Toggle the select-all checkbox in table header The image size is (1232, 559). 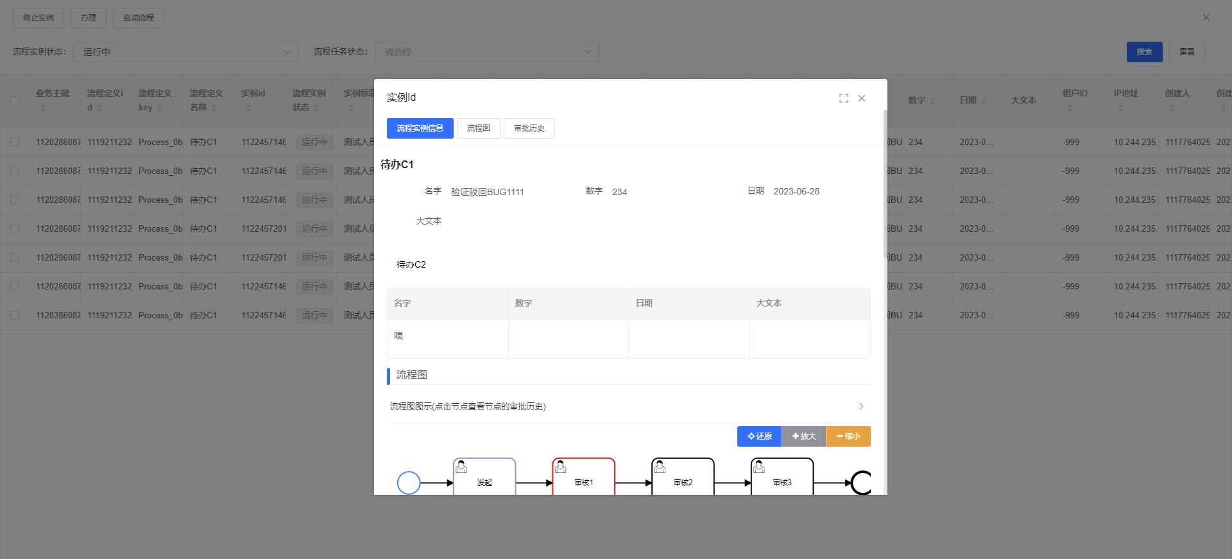coord(15,101)
